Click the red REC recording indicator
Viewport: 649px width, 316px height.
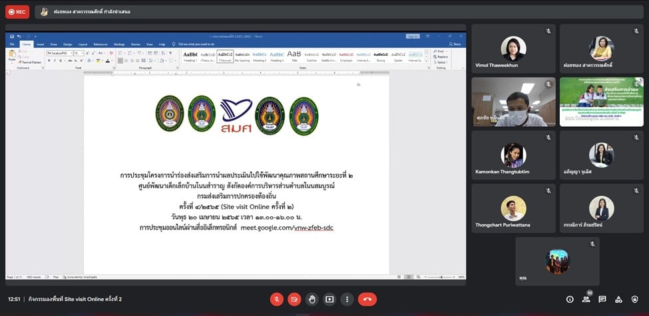[18, 12]
